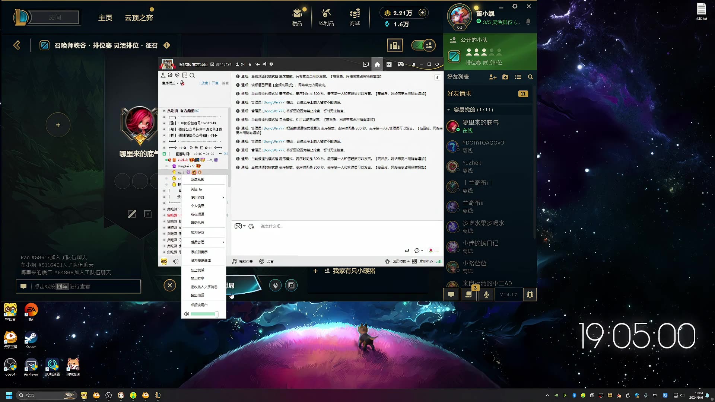Click the bug report icon
This screenshot has height=402, width=715.
(x=530, y=294)
